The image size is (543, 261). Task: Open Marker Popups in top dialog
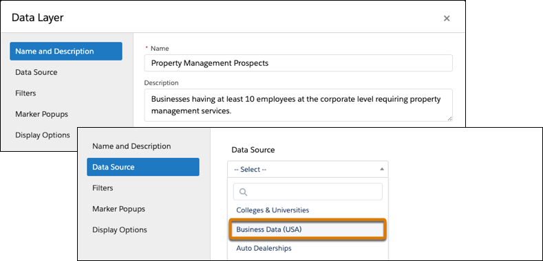[41, 114]
